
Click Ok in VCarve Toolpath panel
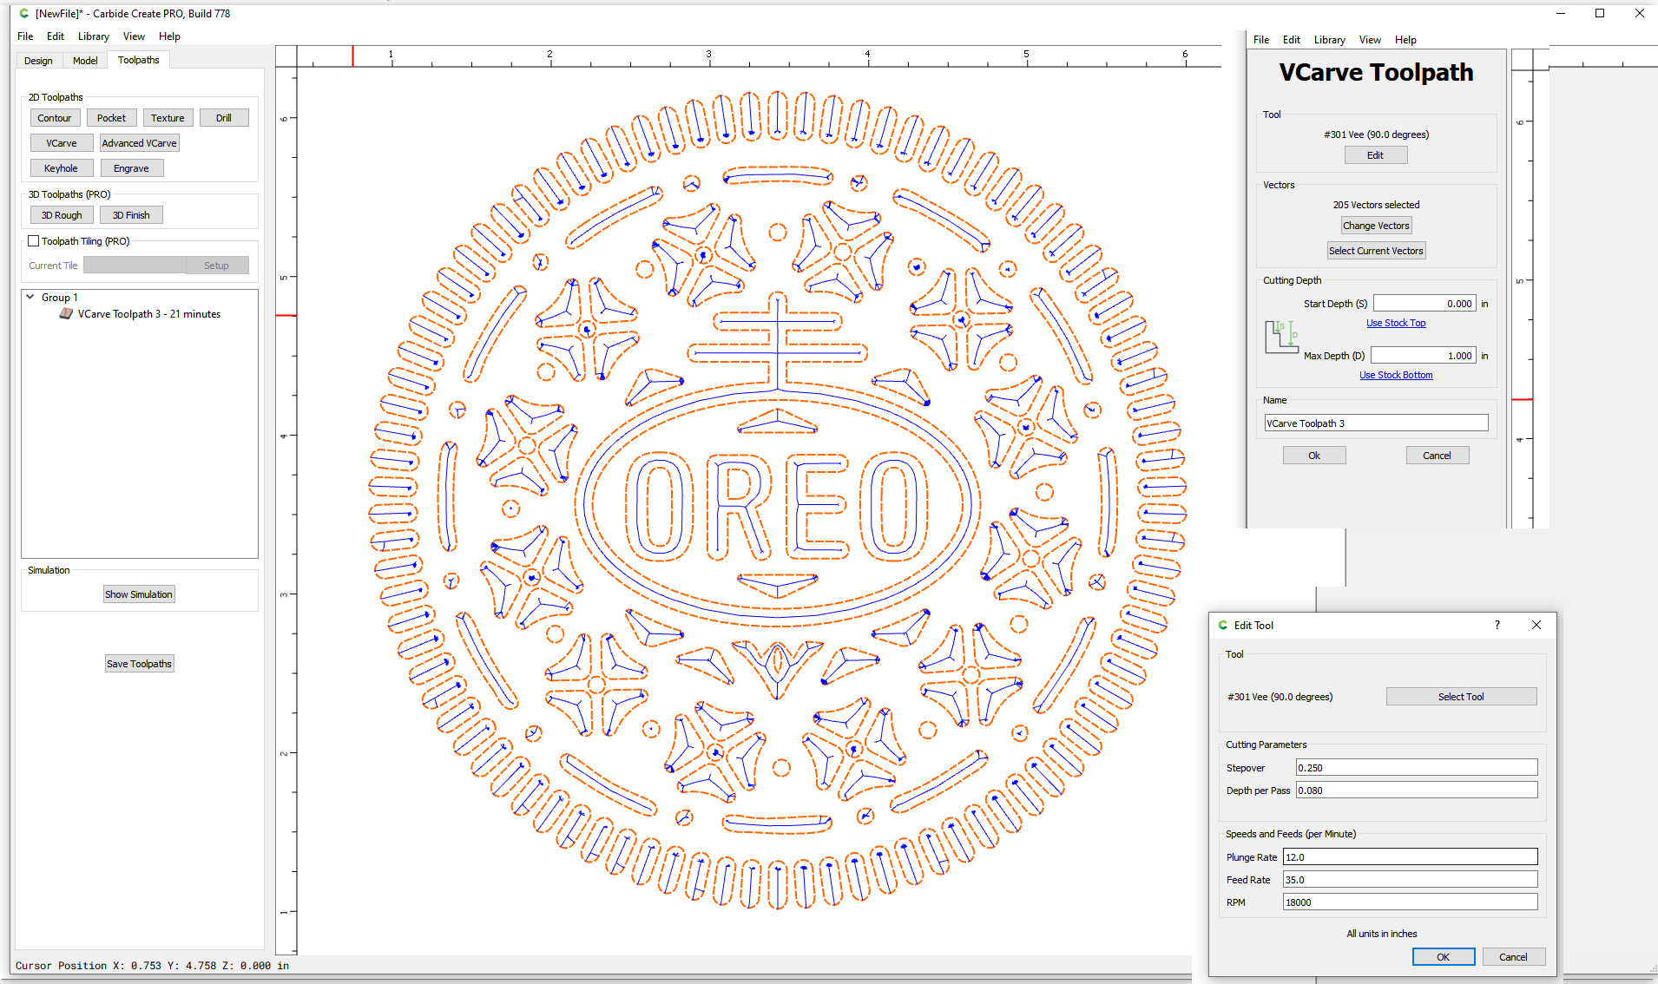(1314, 456)
